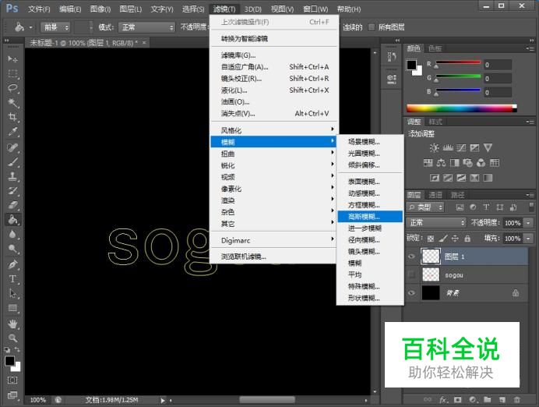Open the layer blend mode dropdown
This screenshot has height=407, width=539.
(436, 222)
